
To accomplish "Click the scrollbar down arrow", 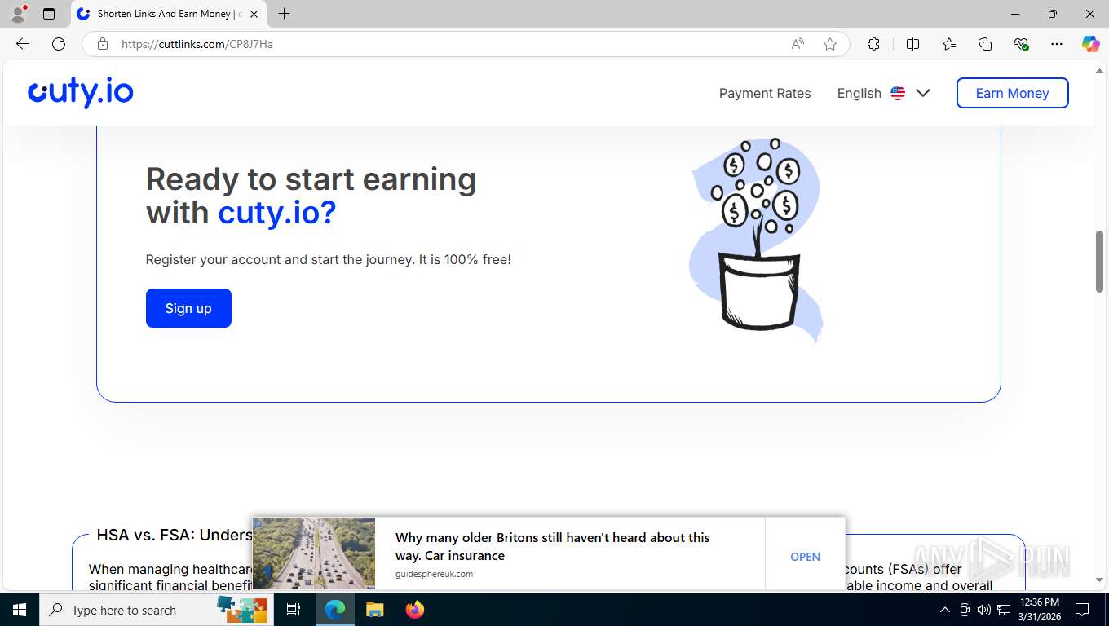I will 1099,580.
